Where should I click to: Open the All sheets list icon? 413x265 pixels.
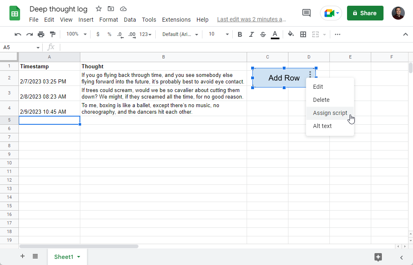coord(35,256)
